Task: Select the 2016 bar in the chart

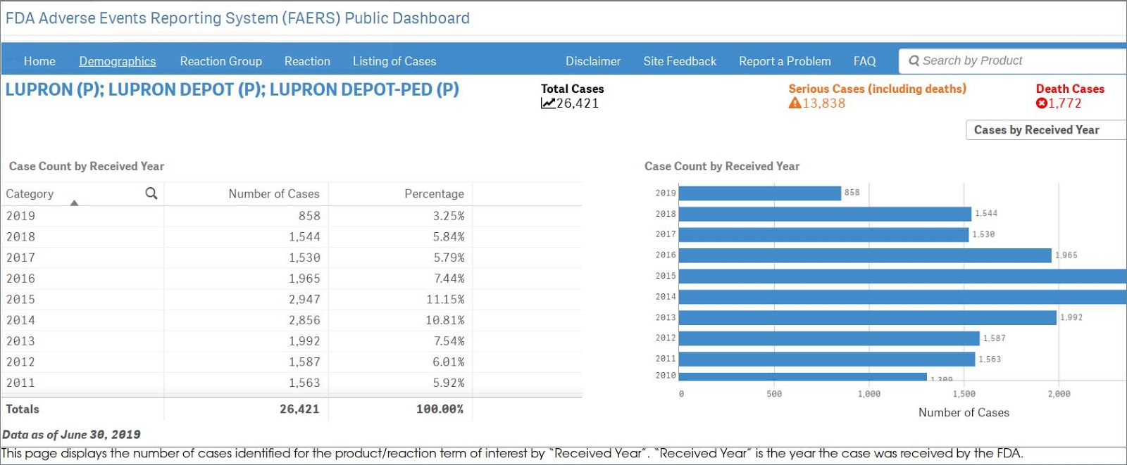Action: pyautogui.click(x=865, y=255)
